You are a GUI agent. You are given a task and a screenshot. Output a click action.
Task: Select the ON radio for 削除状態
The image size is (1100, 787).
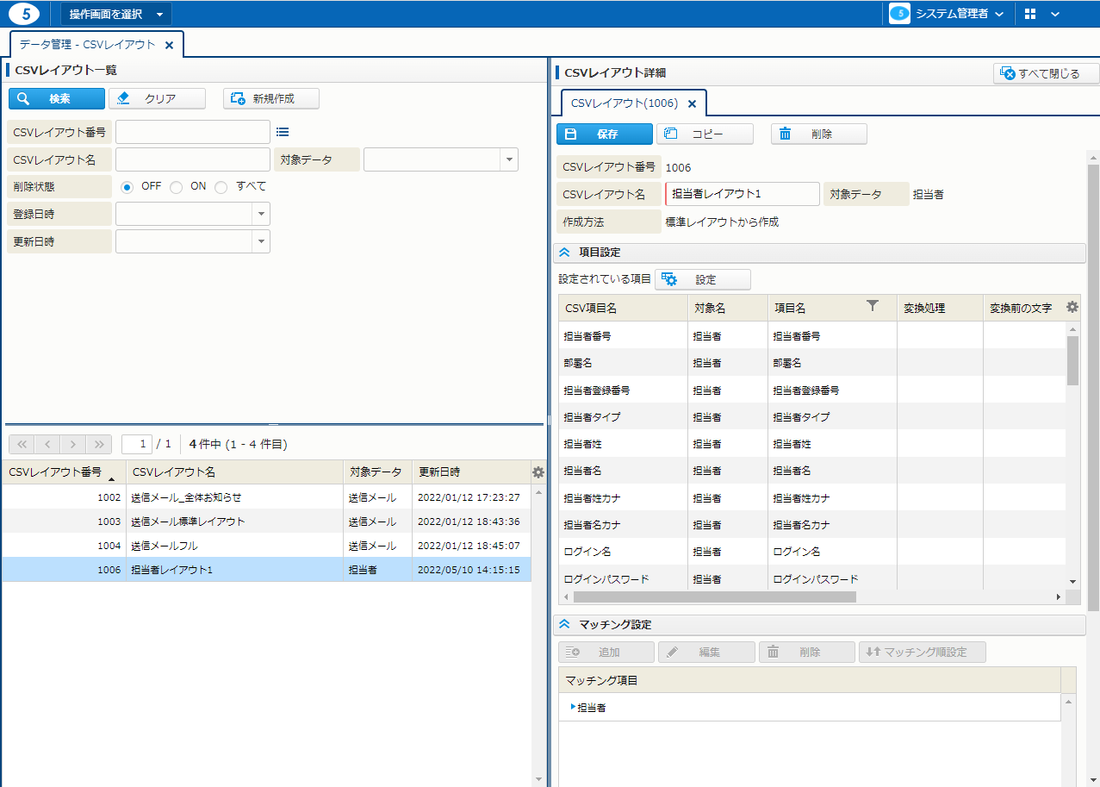coord(177,187)
